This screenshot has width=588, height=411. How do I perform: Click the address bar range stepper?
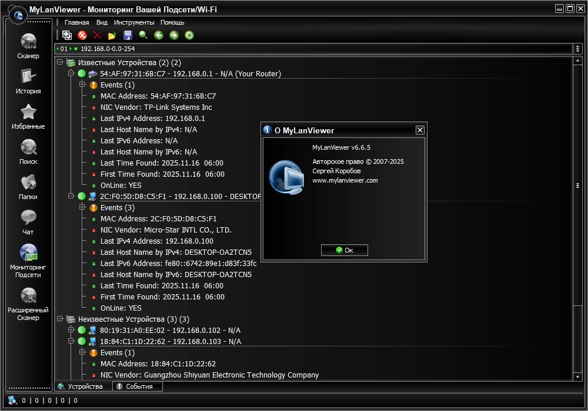point(577,49)
